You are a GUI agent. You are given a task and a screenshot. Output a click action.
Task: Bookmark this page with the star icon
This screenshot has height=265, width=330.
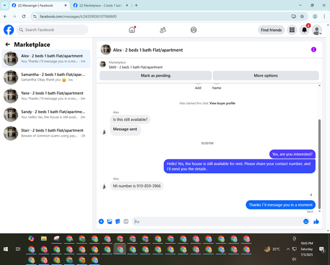point(302,17)
